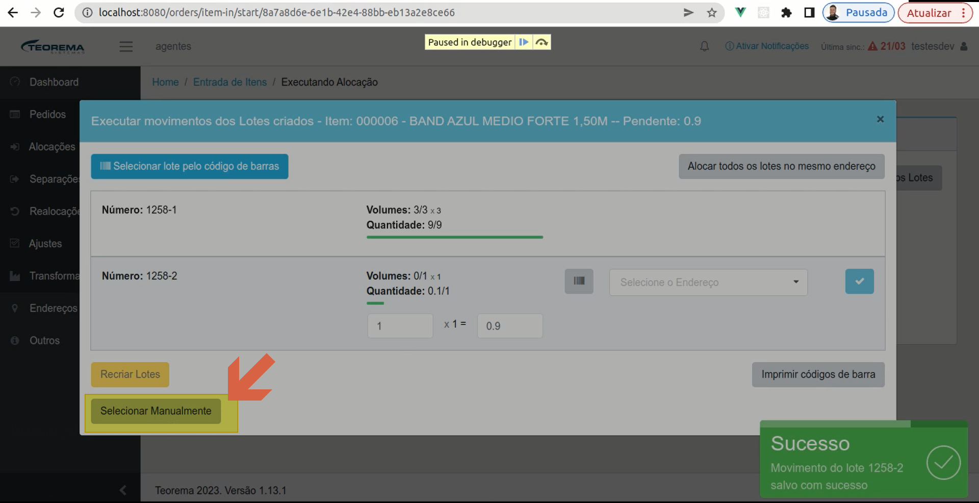979x503 pixels.
Task: Open Alocações in sidebar
Action: pyautogui.click(x=51, y=147)
